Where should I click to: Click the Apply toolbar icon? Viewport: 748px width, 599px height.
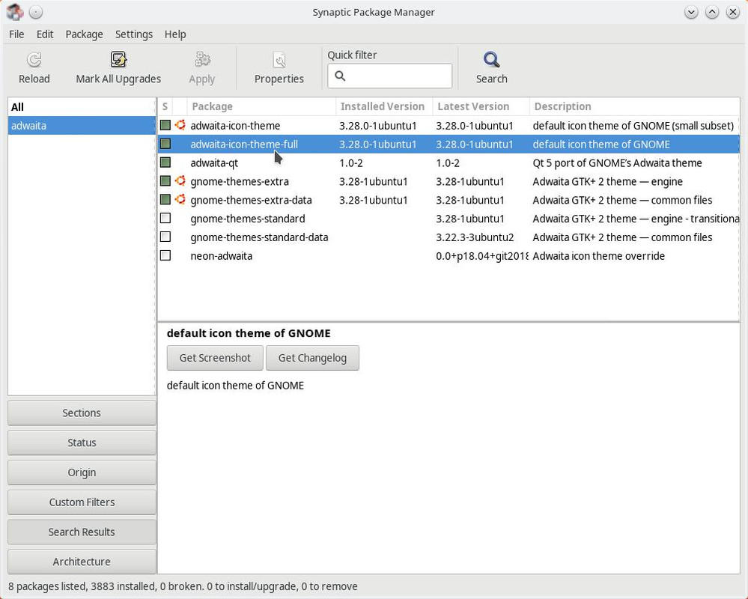coord(202,60)
